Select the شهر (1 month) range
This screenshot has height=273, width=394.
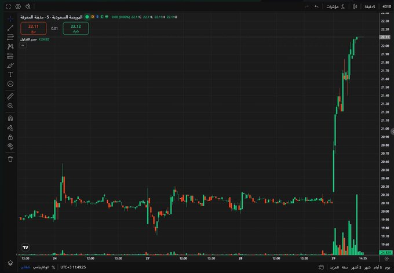367,267
